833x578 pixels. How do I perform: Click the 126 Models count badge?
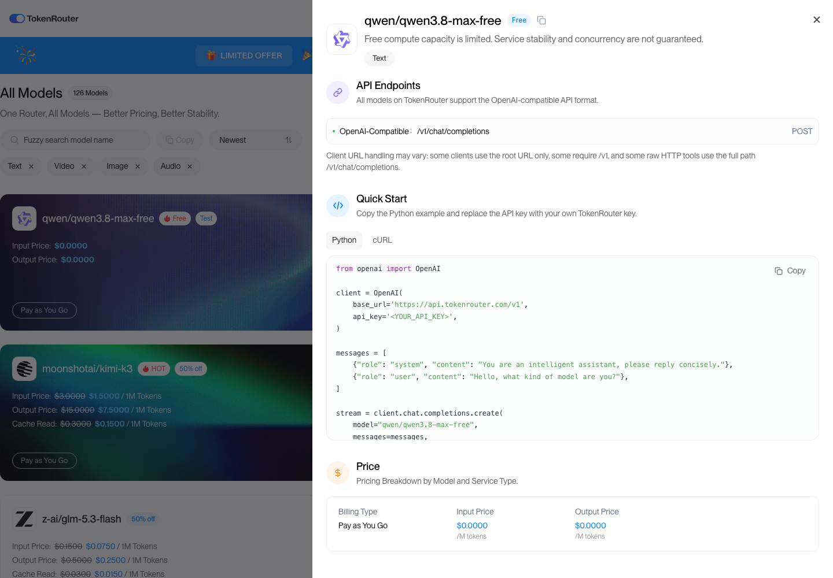[90, 93]
